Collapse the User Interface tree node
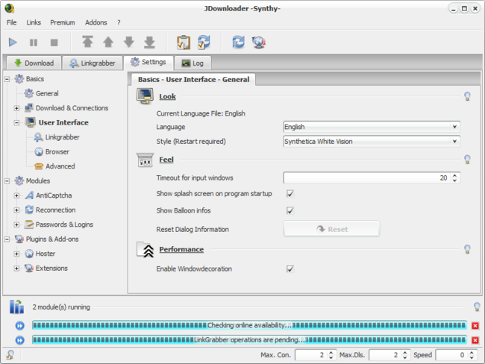Screen dimensions: 485x364 point(16,123)
